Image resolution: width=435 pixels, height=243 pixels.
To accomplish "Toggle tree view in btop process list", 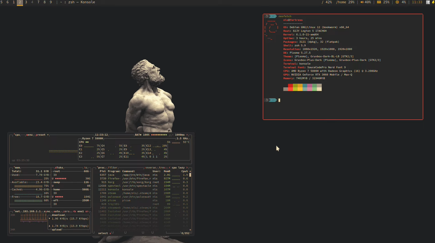I will tap(162, 168).
